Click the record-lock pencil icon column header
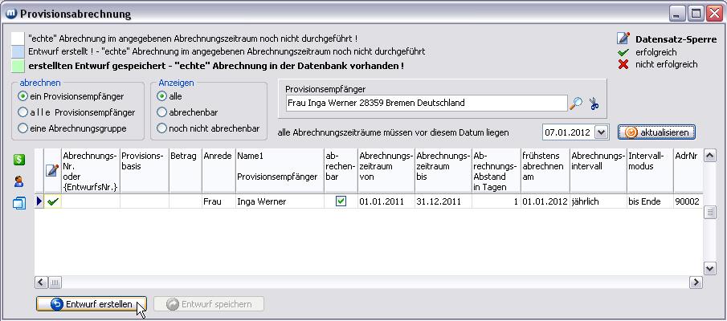Viewport: 727px width, 321px height. point(53,170)
